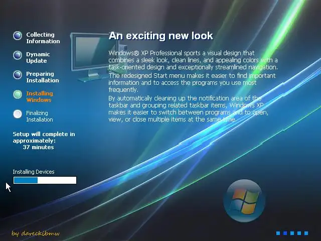Select the 'Finalizing Installation' label
The height and width of the screenshot is (241, 321).
(x=40, y=116)
